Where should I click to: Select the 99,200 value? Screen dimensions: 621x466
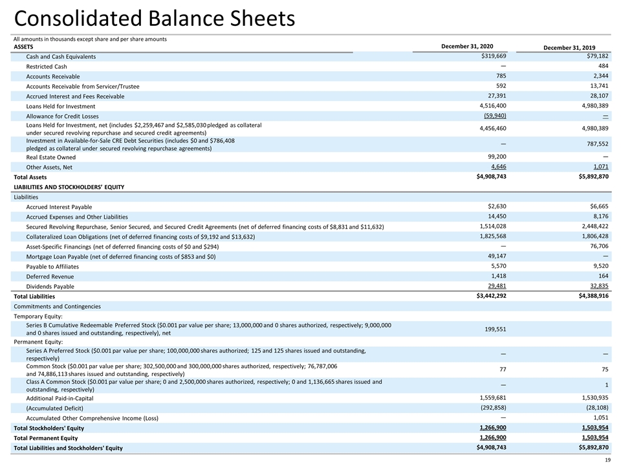tap(497, 157)
